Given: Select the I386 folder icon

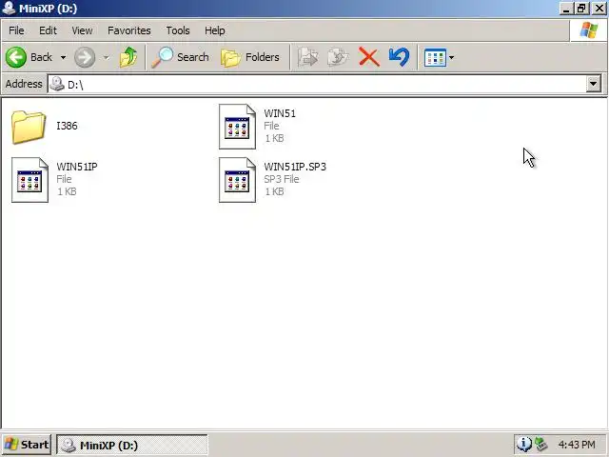Looking at the screenshot, I should tap(29, 127).
